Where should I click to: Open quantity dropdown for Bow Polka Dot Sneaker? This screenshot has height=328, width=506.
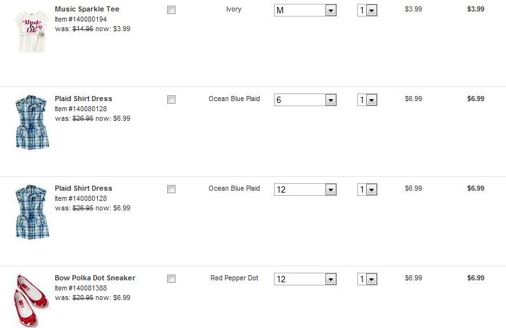367,280
